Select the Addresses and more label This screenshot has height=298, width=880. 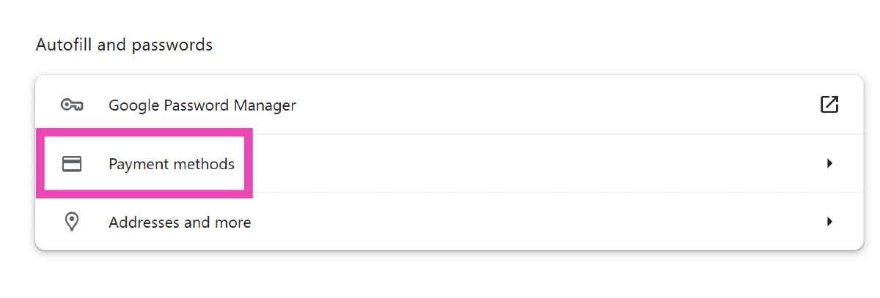point(180,222)
